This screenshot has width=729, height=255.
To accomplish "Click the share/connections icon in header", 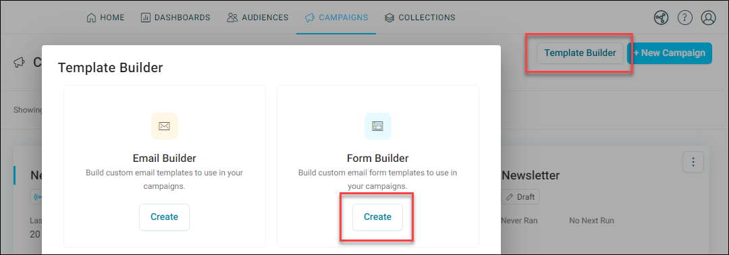I will 661,18.
